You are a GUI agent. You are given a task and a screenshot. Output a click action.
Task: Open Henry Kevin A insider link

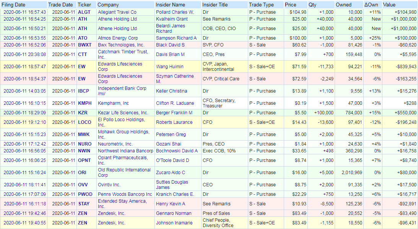pos(170,204)
